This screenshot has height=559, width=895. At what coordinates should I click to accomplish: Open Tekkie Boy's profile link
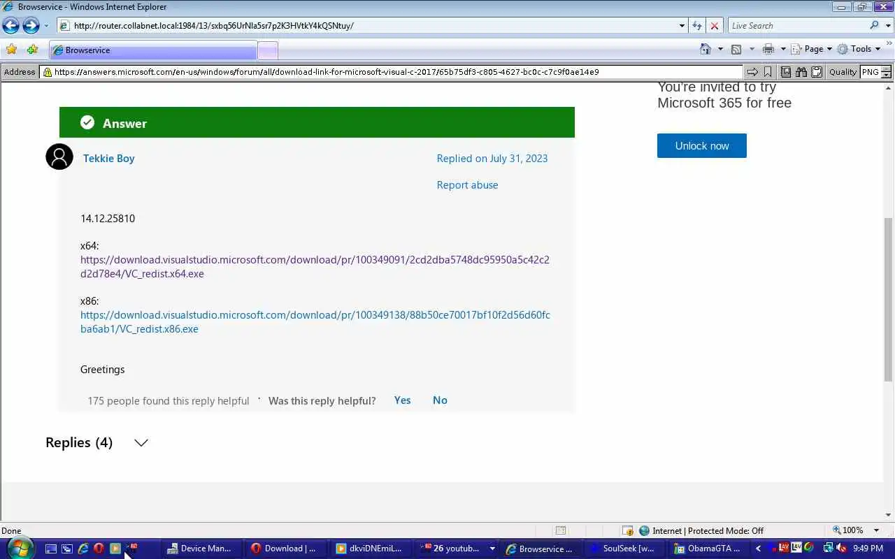pos(108,158)
